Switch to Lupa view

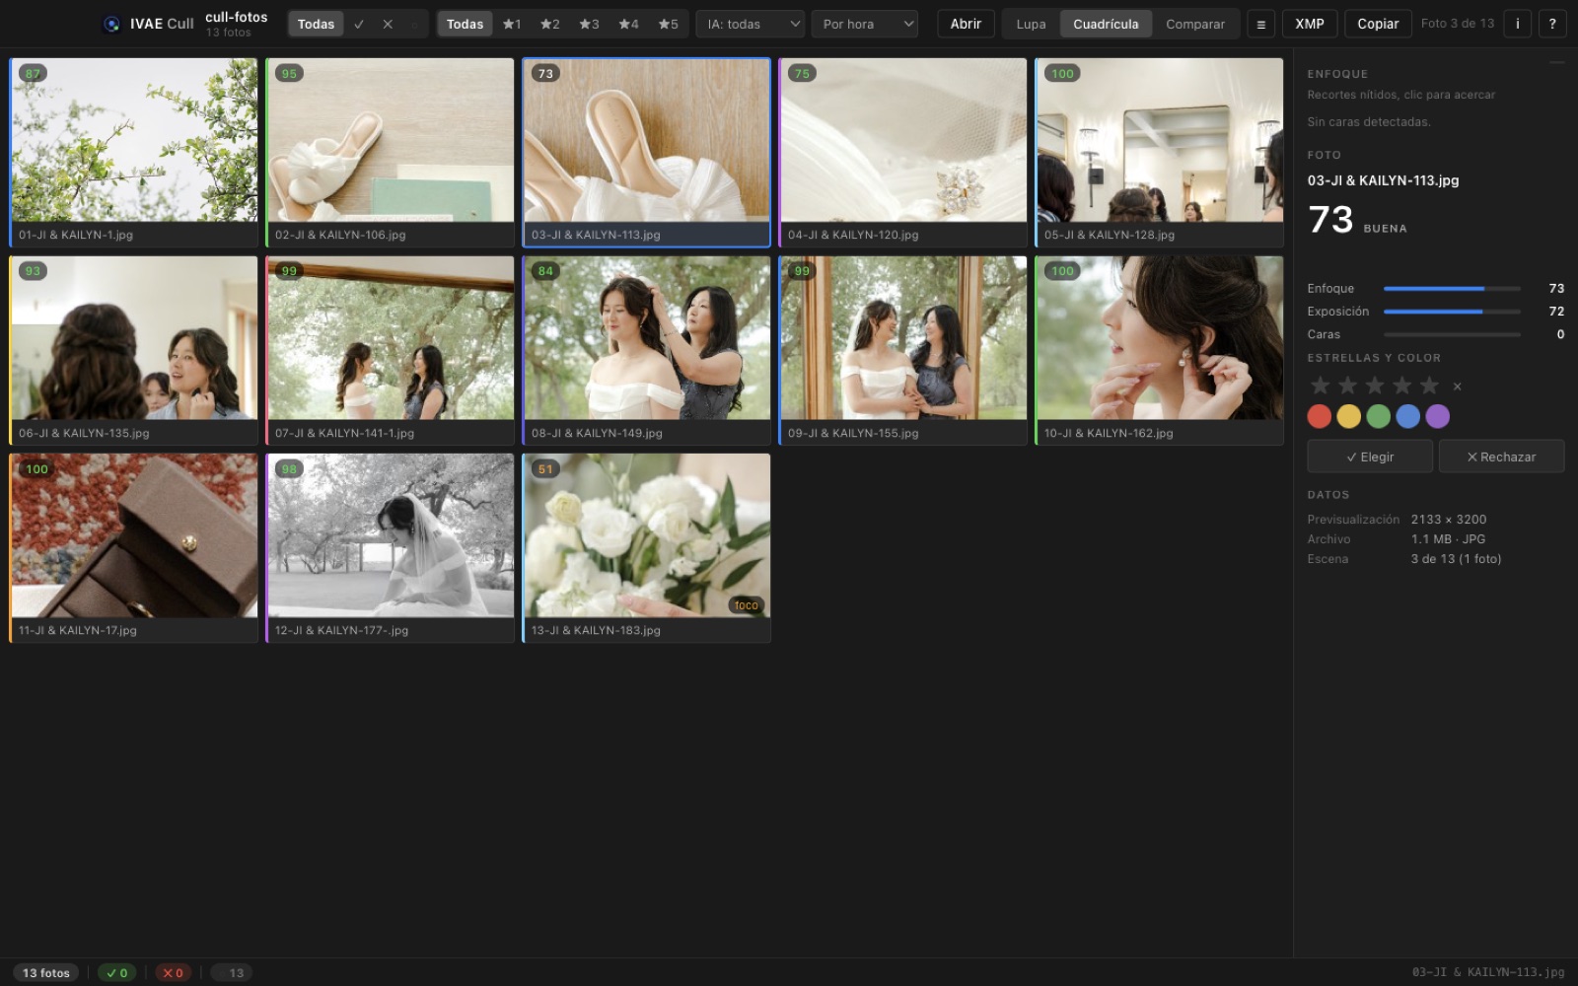[1031, 24]
